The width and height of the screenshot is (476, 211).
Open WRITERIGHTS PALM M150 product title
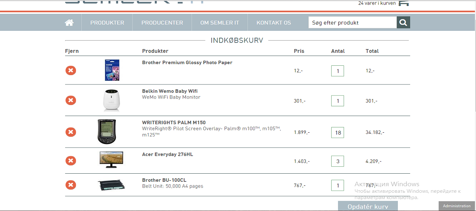pyautogui.click(x=174, y=123)
